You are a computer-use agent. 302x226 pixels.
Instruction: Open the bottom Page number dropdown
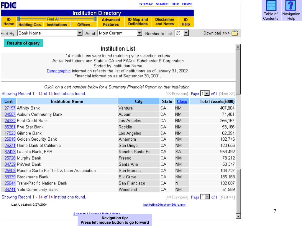[207, 197]
